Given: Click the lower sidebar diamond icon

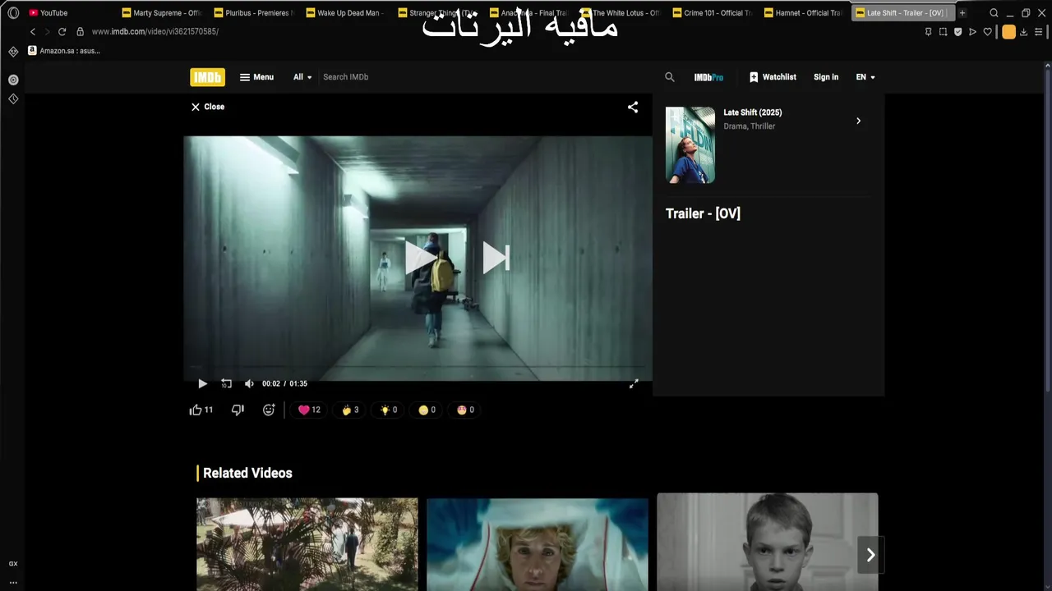Looking at the screenshot, I should tap(13, 98).
